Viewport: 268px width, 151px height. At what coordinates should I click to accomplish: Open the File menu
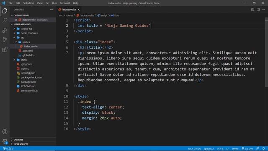pyautogui.click(x=10, y=3)
